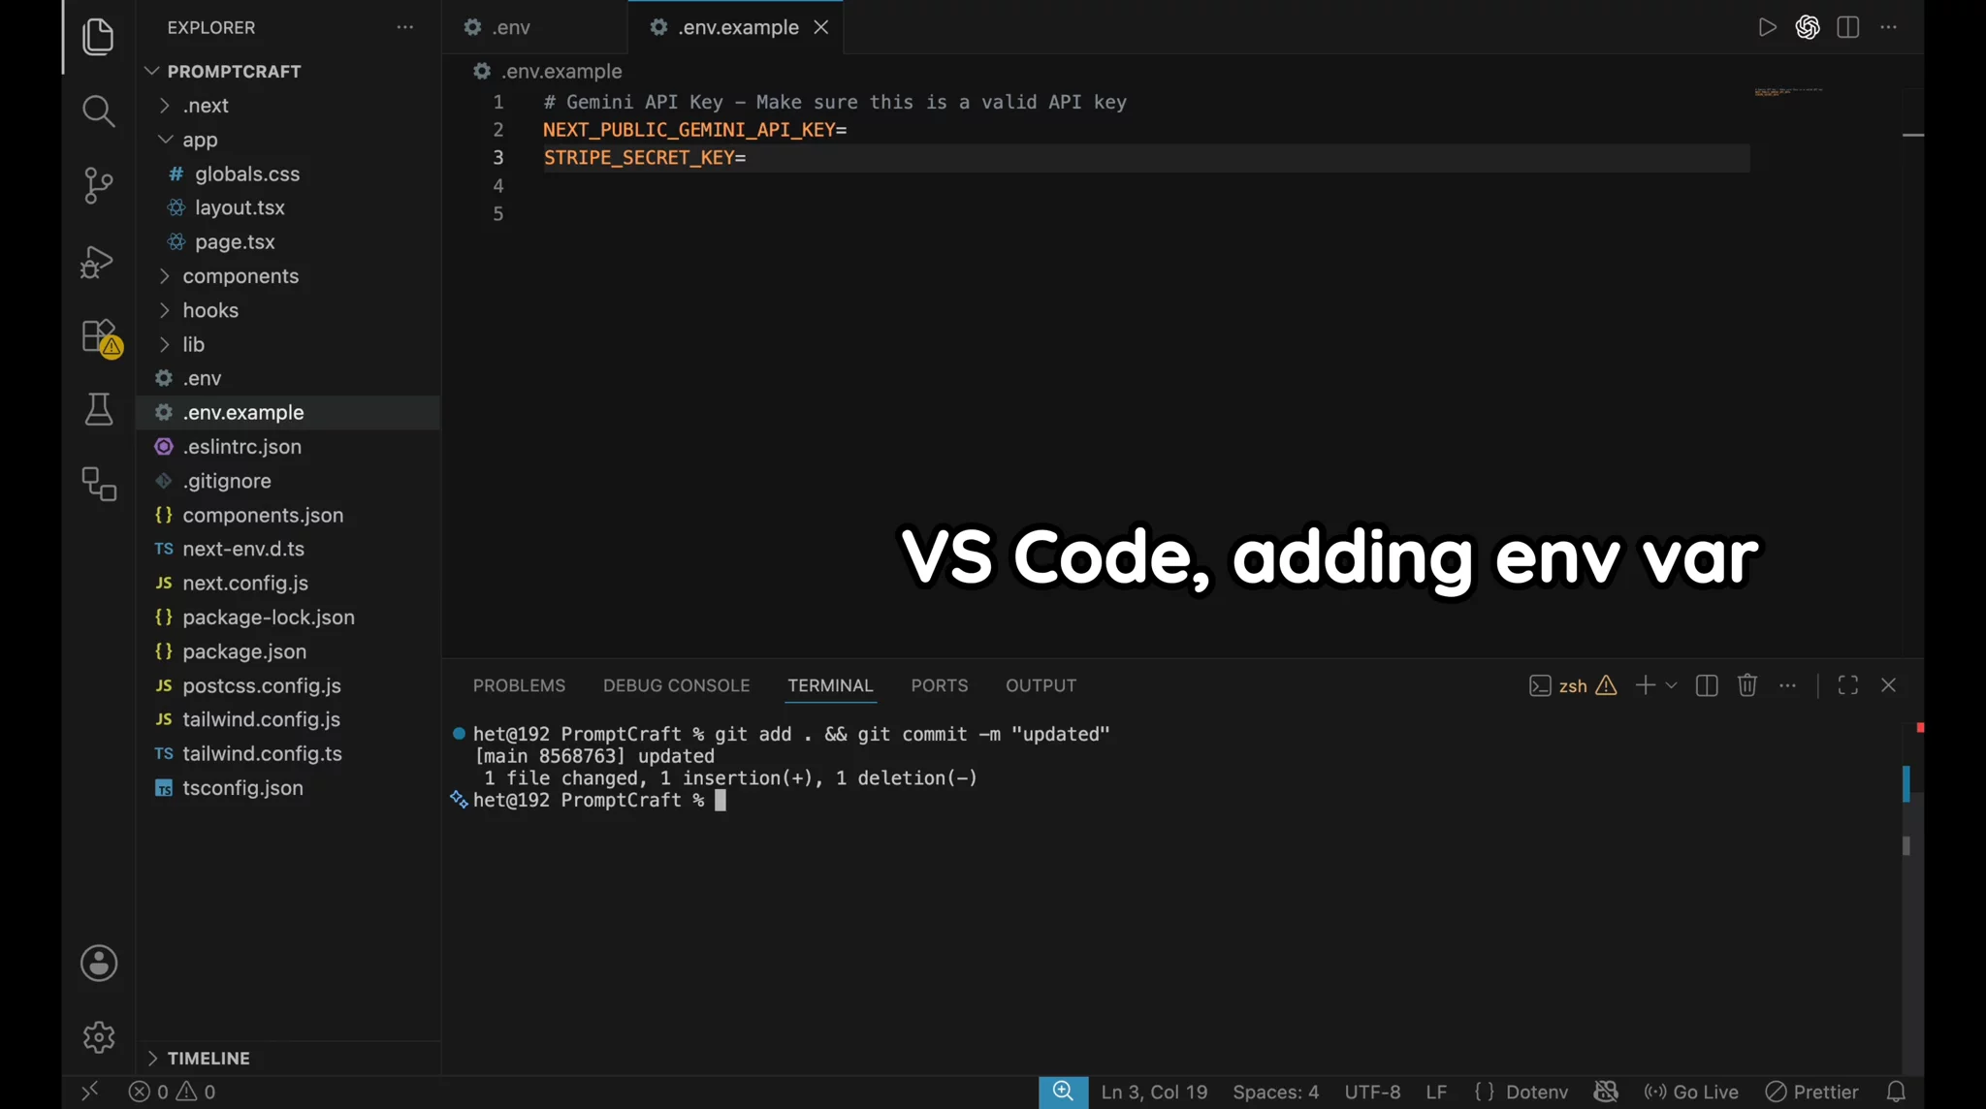Open terminal panel more actions ellipsis

coord(1788,685)
